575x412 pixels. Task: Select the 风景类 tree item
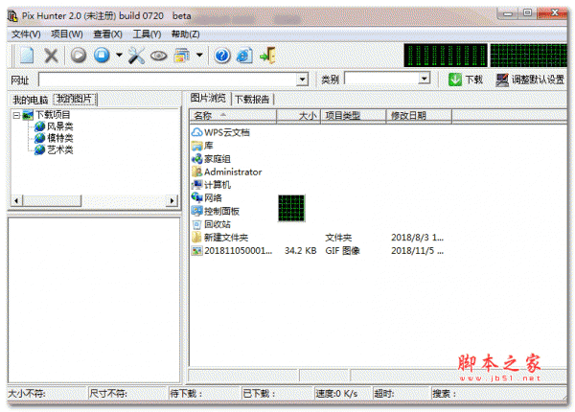click(x=60, y=126)
